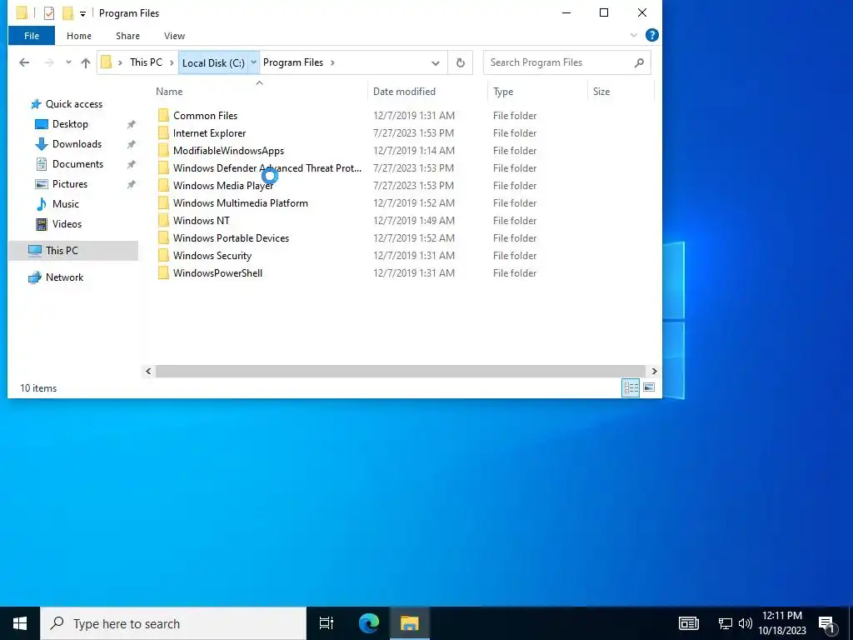Click the horizontal scrollbar left arrow
The height and width of the screenshot is (640, 853).
click(148, 371)
